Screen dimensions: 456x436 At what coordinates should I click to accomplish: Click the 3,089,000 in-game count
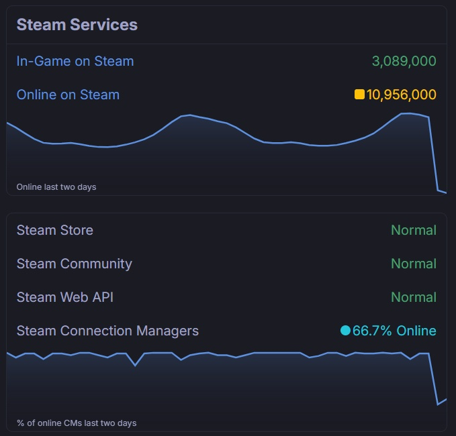coord(404,61)
